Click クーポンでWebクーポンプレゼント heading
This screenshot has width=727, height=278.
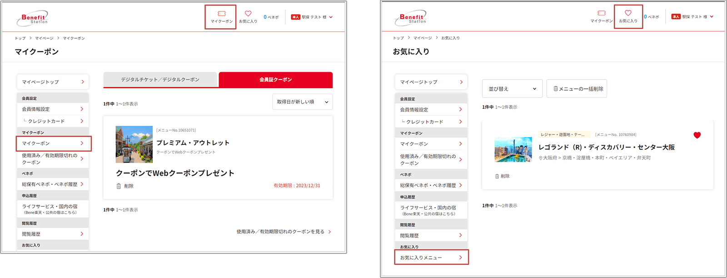[x=175, y=173]
